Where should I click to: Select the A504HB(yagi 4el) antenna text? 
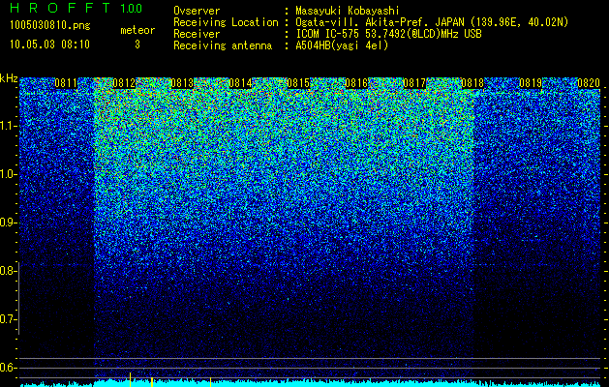[342, 45]
